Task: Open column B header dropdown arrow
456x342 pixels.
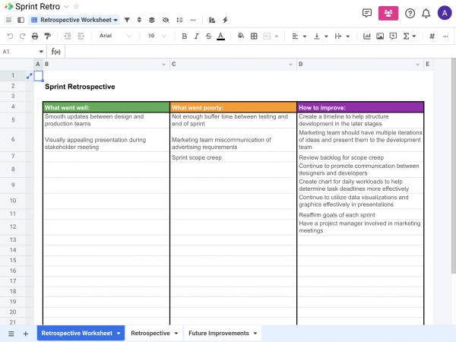Action: click(163, 65)
